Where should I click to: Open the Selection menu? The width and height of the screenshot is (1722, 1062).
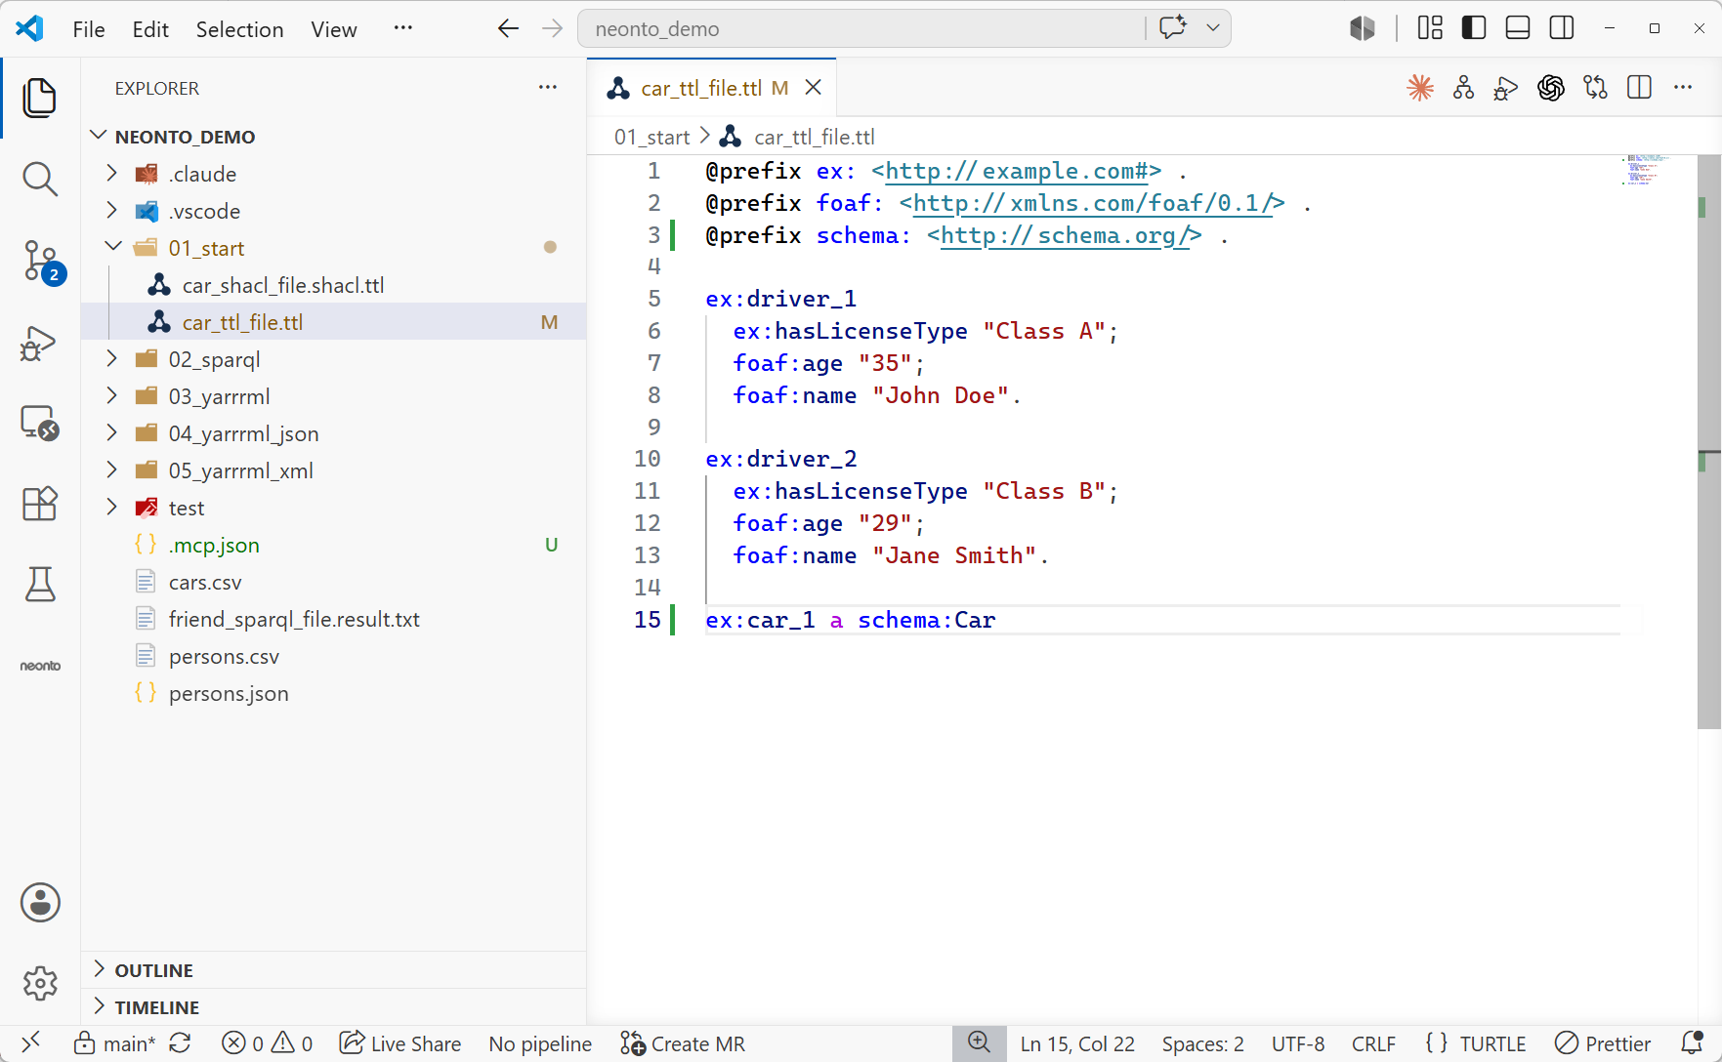point(240,29)
